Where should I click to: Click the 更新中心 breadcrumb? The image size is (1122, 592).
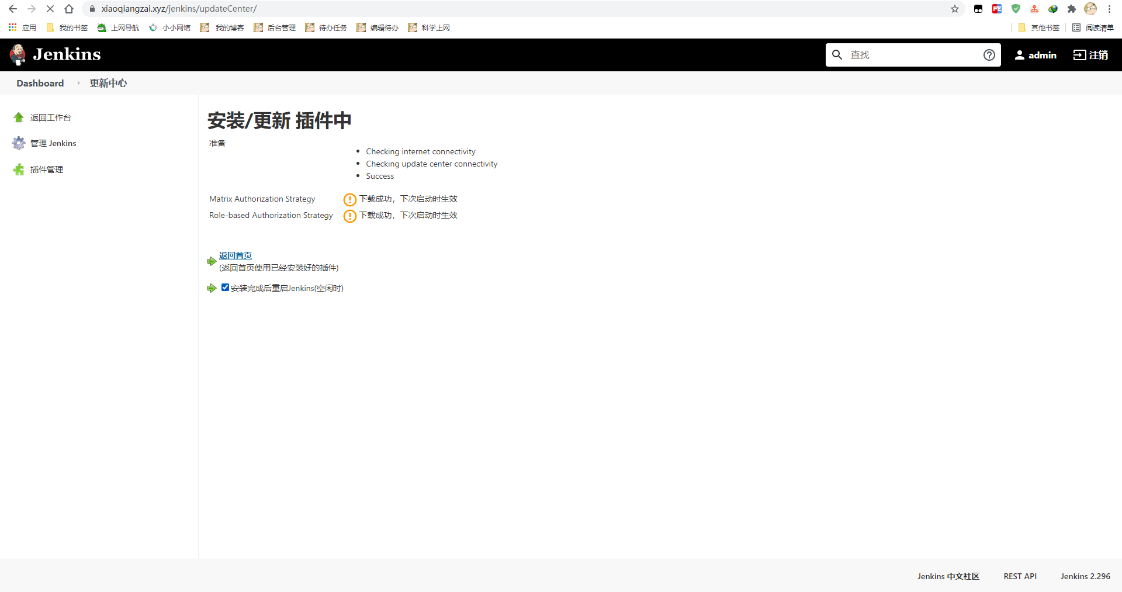tap(108, 83)
